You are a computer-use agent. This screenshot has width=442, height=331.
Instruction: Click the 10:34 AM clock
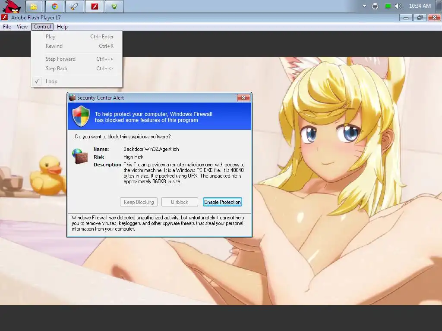point(420,6)
